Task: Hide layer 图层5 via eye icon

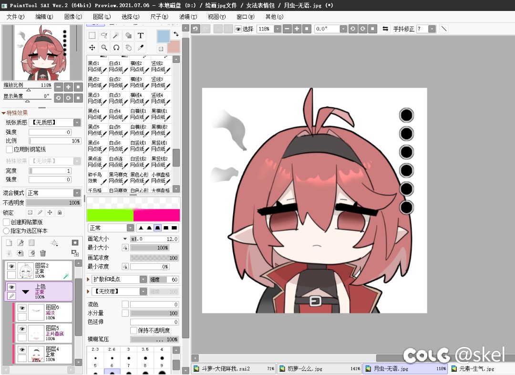Action: coord(22,329)
